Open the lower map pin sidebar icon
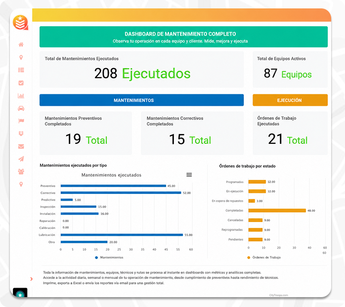The height and width of the screenshot is (307, 345). [x=21, y=184]
